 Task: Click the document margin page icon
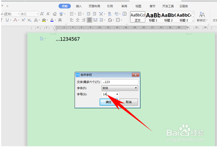pyautogui.click(x=42, y=39)
